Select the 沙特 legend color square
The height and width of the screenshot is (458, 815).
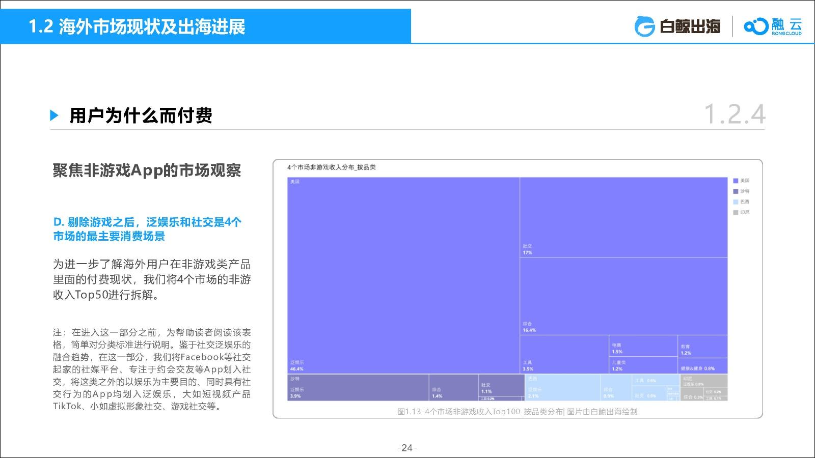[736, 191]
